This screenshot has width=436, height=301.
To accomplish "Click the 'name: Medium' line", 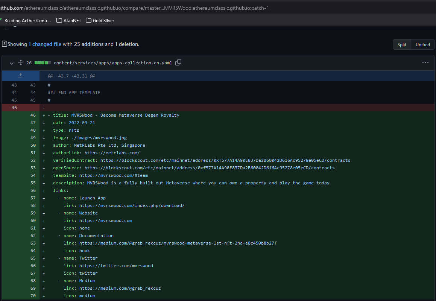I will [x=79, y=280].
